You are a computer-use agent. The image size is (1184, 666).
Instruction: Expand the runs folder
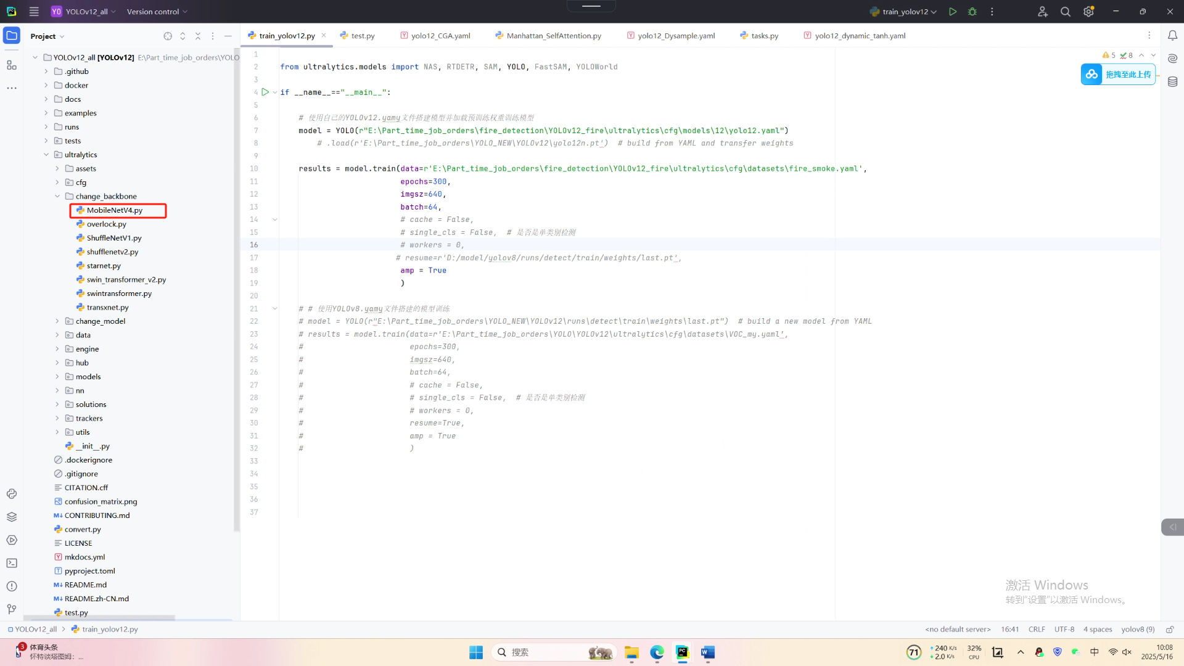coord(46,127)
